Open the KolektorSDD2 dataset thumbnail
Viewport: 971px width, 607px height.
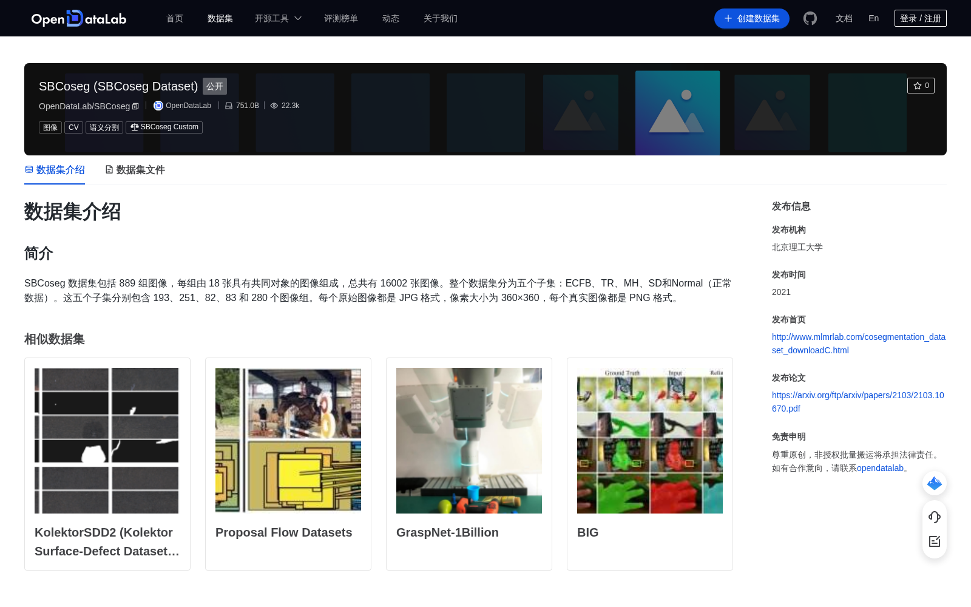click(x=107, y=441)
